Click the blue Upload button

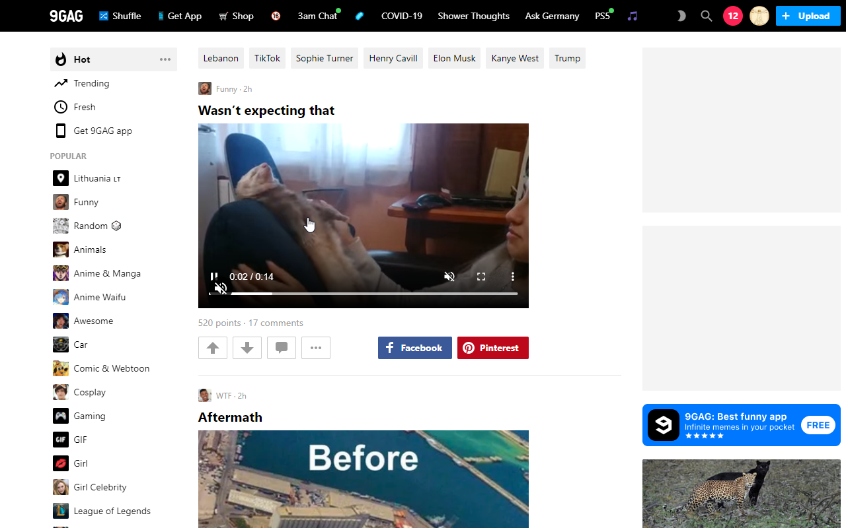coord(808,16)
